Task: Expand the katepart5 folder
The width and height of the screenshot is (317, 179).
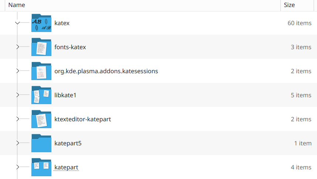Action: [x=17, y=143]
